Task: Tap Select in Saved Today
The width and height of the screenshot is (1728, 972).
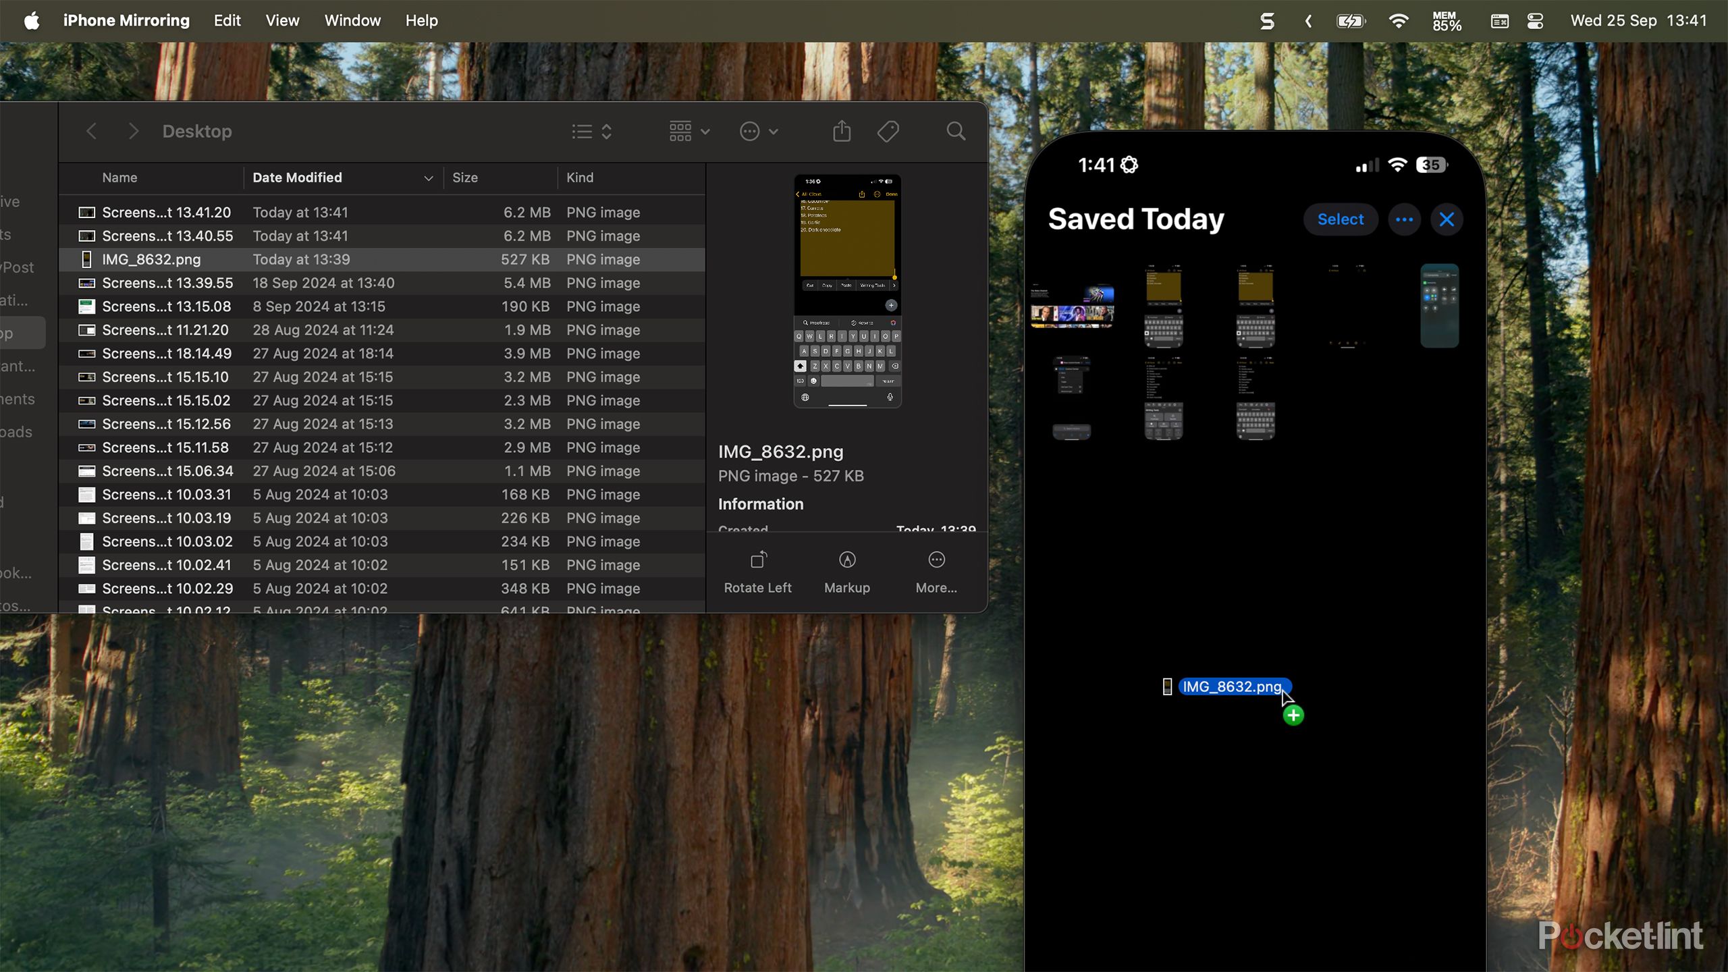Action: click(x=1340, y=219)
